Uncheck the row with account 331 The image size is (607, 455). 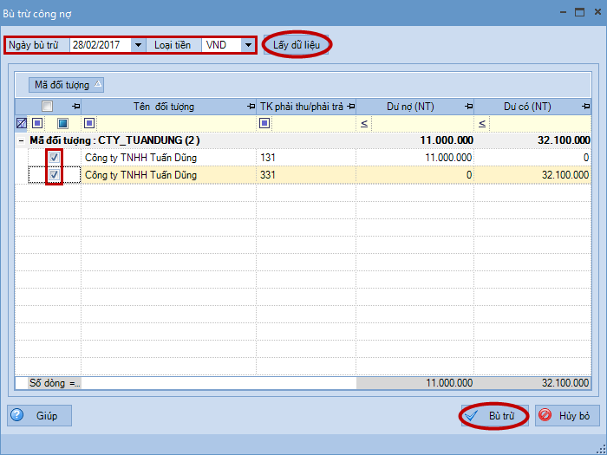click(x=54, y=175)
